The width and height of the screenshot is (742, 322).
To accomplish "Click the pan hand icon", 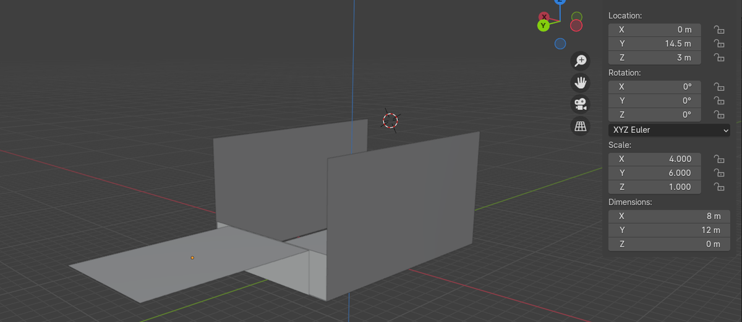I will coord(580,83).
